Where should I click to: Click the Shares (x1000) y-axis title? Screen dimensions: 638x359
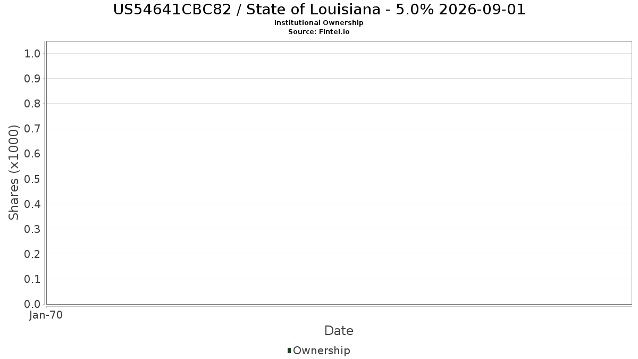(x=14, y=172)
